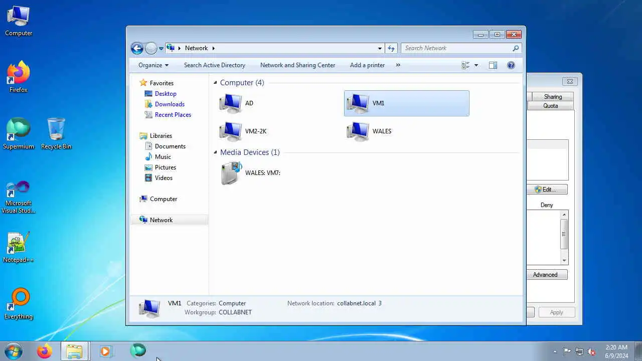Click scroll-down arrow in permissions list
The width and height of the screenshot is (642, 361).
click(x=564, y=261)
